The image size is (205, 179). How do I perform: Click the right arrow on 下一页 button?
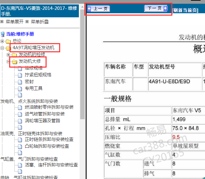click(165, 8)
